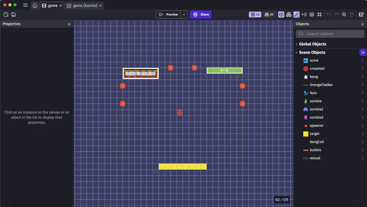Select the crosshair instance on canvas
367x207 pixels.
tap(179, 113)
